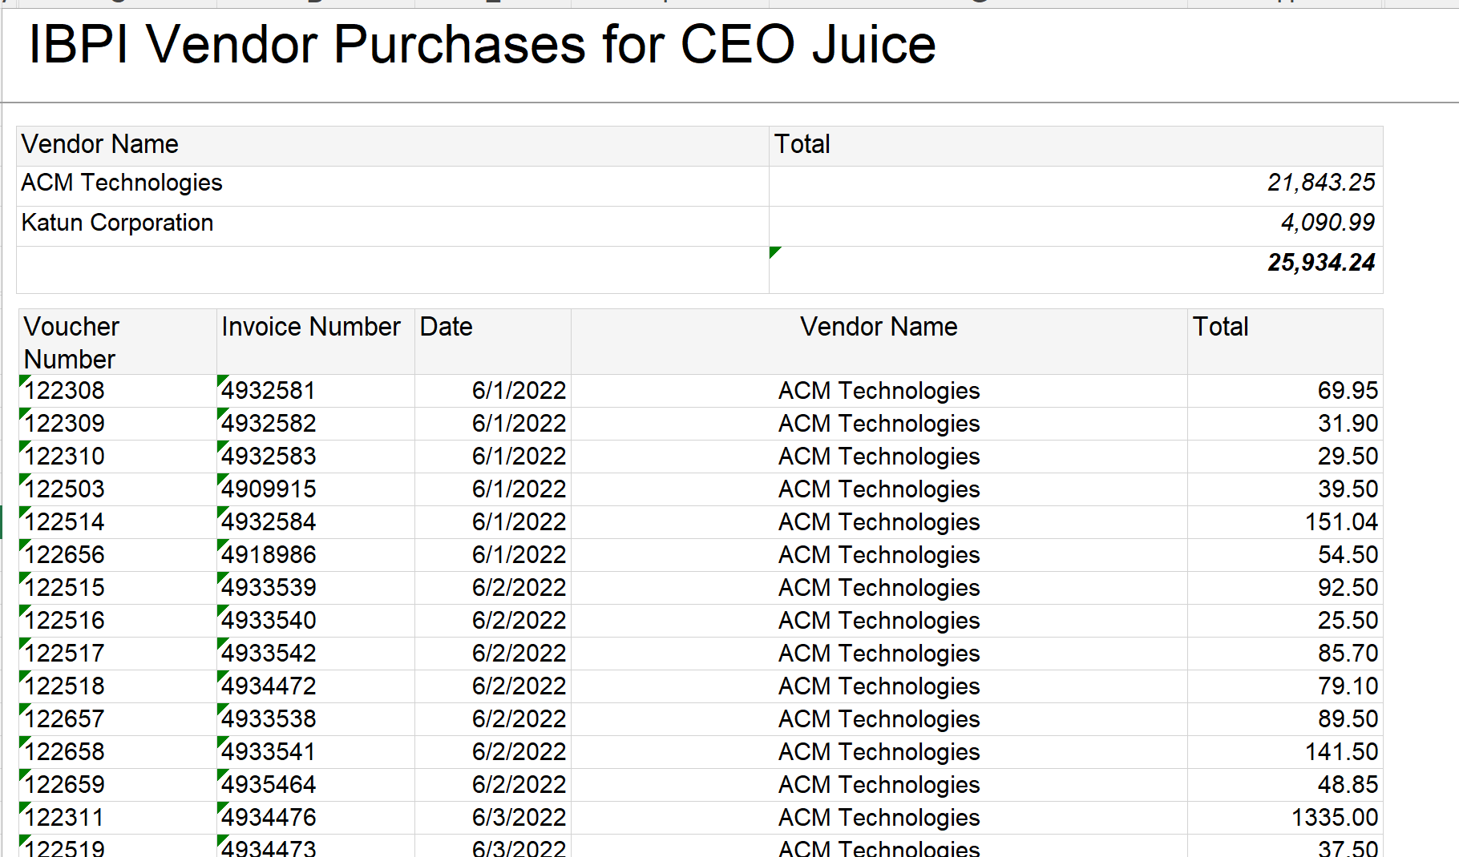The height and width of the screenshot is (857, 1459).
Task: Select invoice number 4933542
Action: click(x=269, y=654)
